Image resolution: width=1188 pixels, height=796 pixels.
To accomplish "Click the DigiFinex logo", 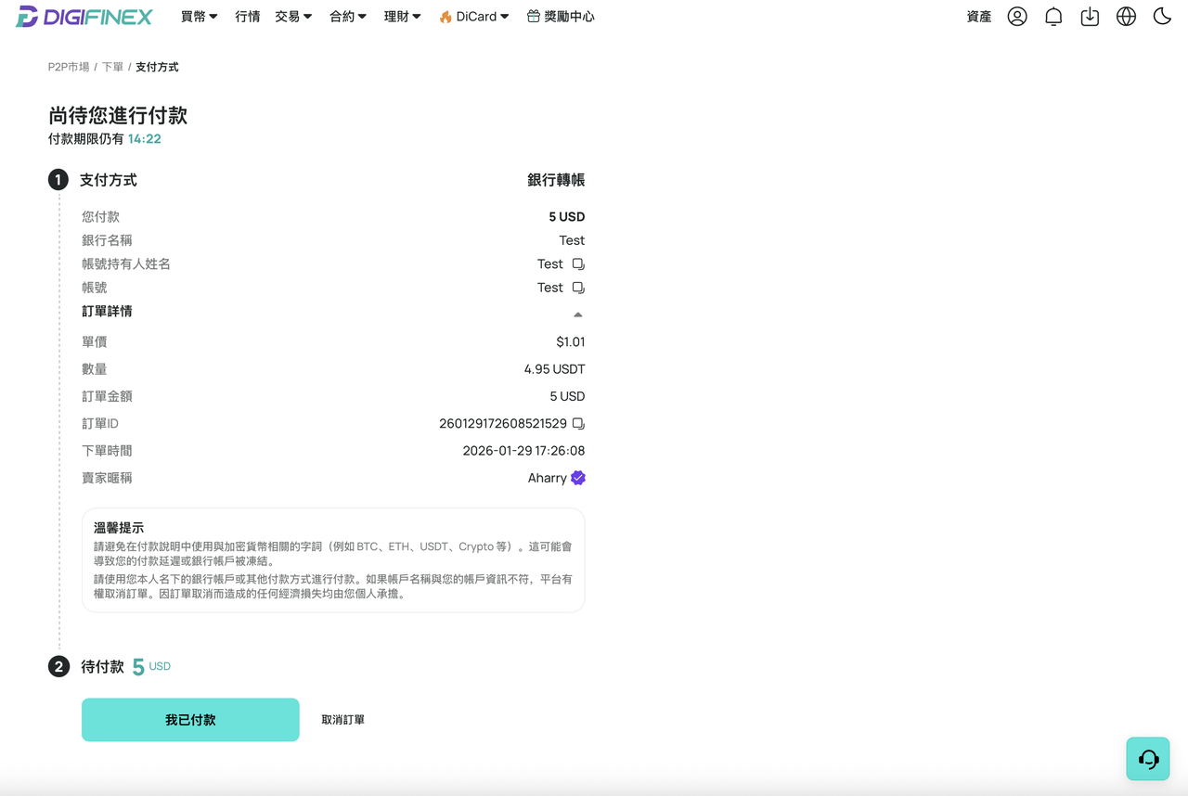I will (84, 17).
